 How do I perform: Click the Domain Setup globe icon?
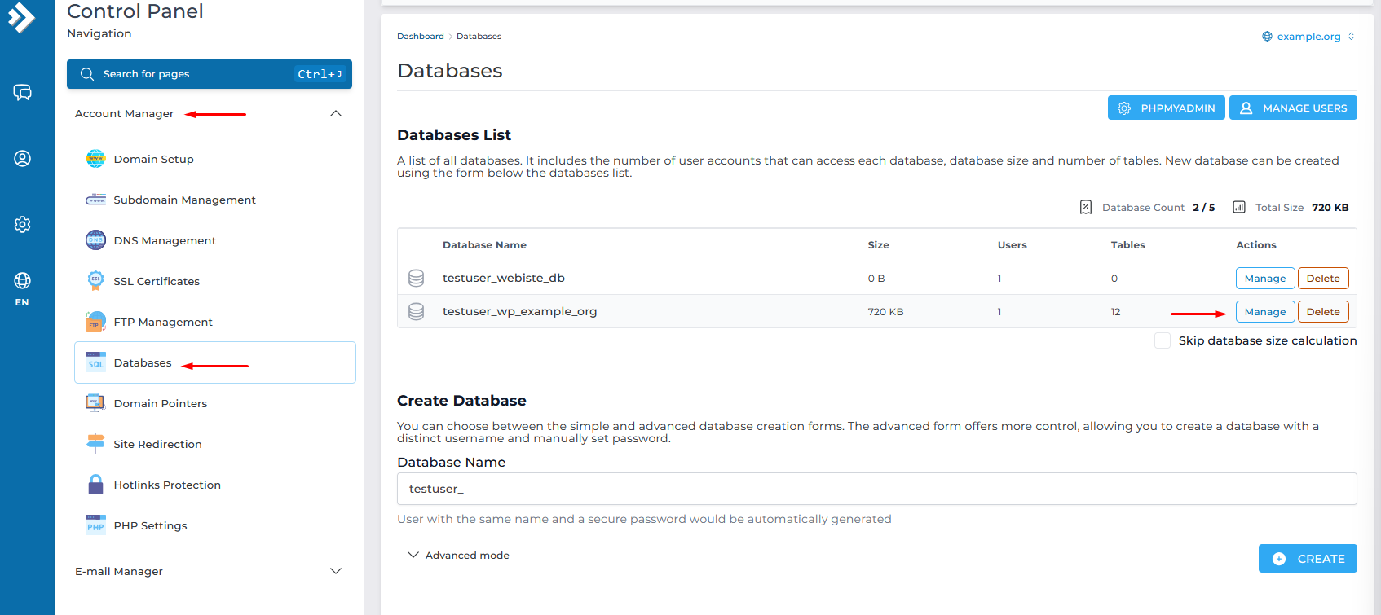coord(95,159)
